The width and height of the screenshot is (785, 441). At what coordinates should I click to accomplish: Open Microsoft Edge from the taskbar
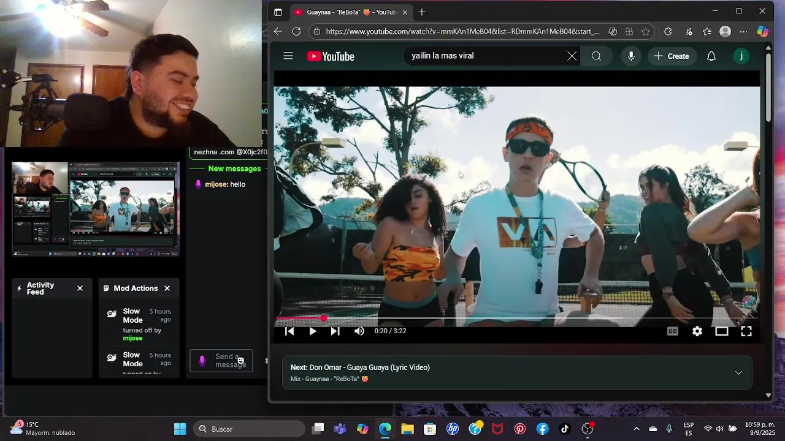385,429
